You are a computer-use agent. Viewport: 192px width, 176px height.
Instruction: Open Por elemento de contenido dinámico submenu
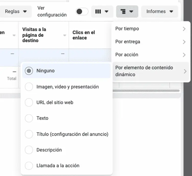pos(151,71)
